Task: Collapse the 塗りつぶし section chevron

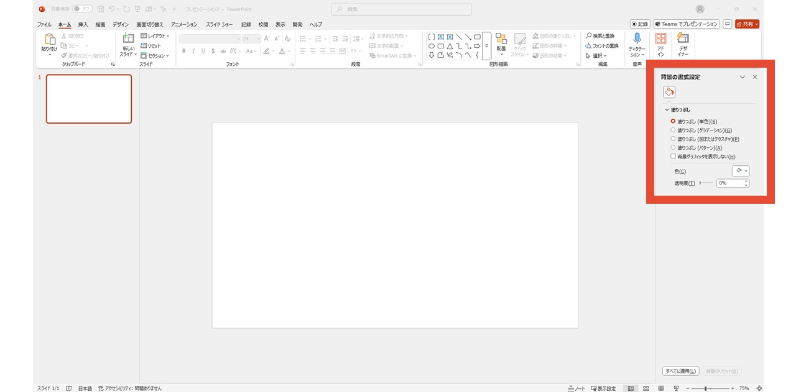Action: pos(667,110)
